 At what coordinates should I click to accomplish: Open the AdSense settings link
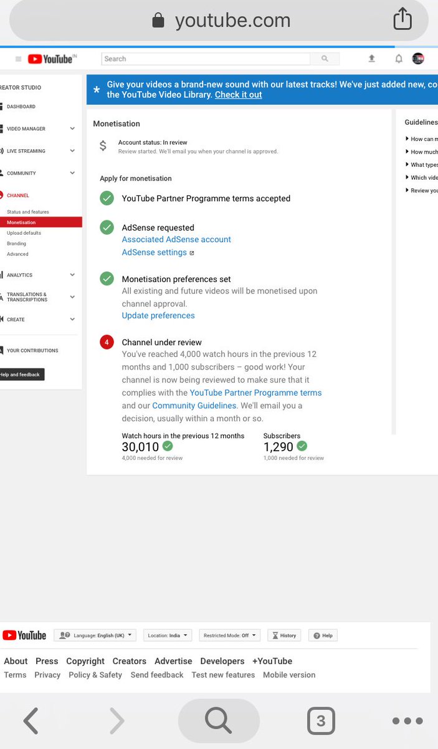click(x=155, y=252)
